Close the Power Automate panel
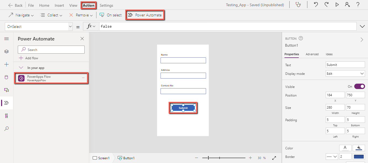This screenshot has height=163, width=368. [x=82, y=39]
